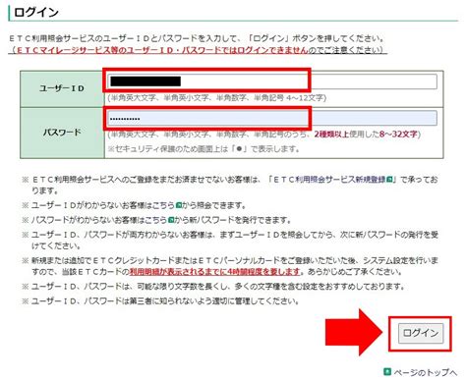Click the 利用明細が表示されるまでに4時間程度 red text
The height and width of the screenshot is (379, 466).
pyautogui.click(x=215, y=272)
